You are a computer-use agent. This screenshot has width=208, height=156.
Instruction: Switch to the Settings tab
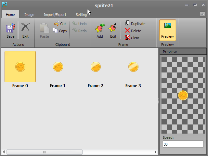click(x=81, y=15)
